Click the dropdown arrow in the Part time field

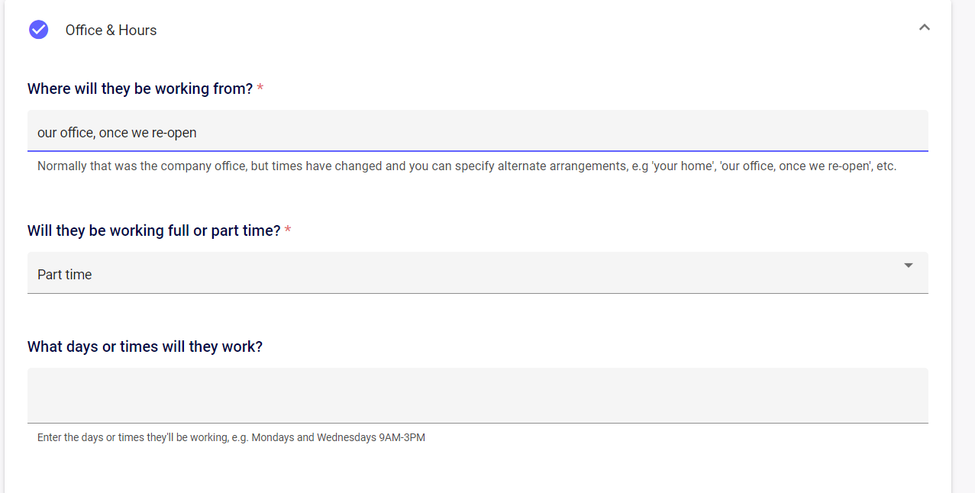click(x=908, y=266)
